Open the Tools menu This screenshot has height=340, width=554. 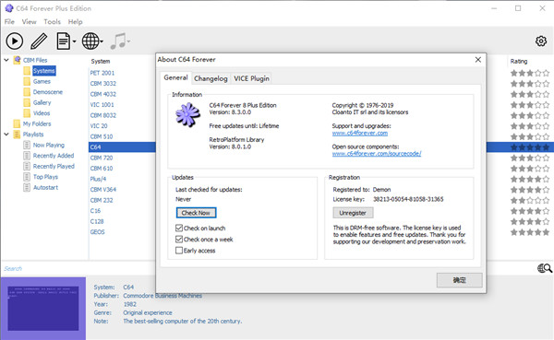click(x=53, y=22)
